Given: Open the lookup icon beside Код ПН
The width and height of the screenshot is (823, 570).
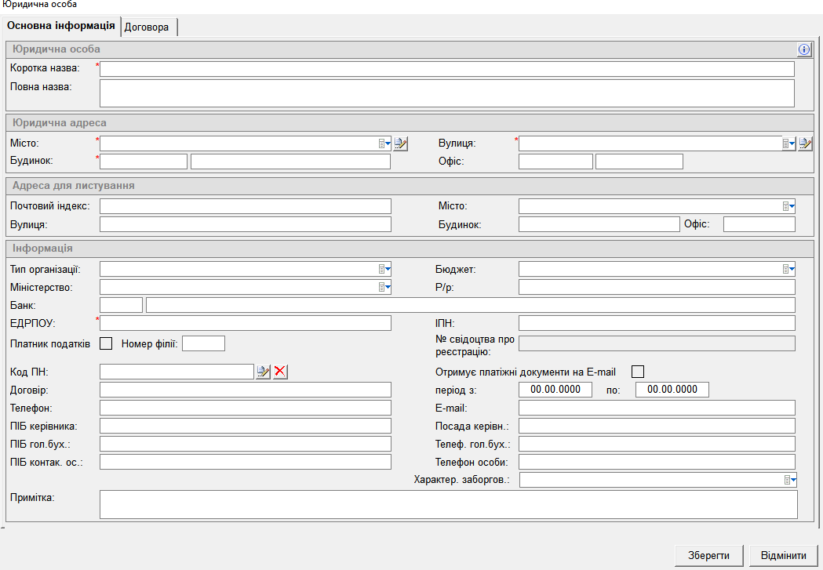Looking at the screenshot, I should coord(264,372).
